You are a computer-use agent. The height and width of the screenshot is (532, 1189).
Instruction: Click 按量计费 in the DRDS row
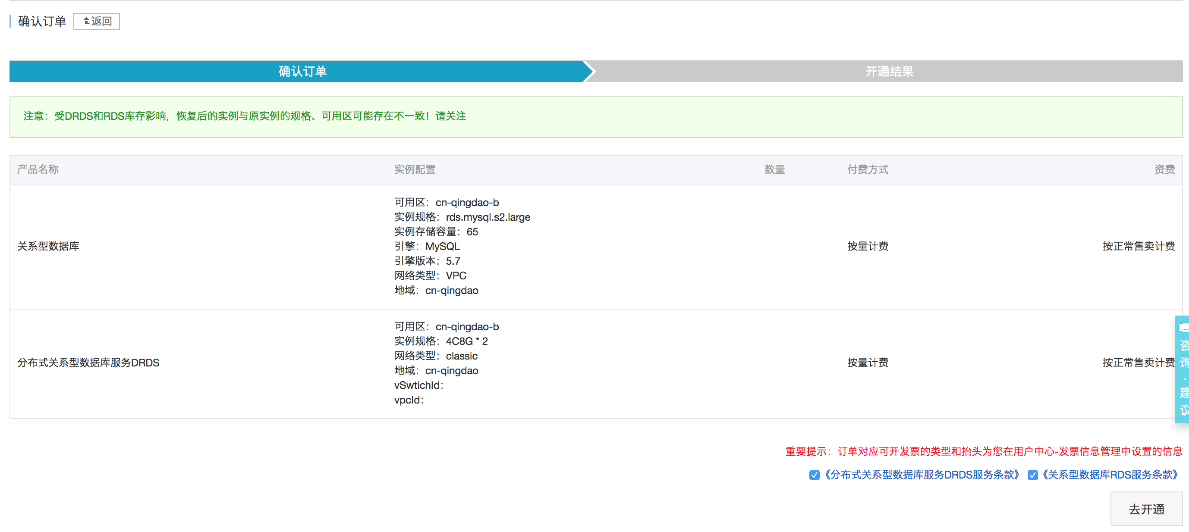[x=868, y=363]
